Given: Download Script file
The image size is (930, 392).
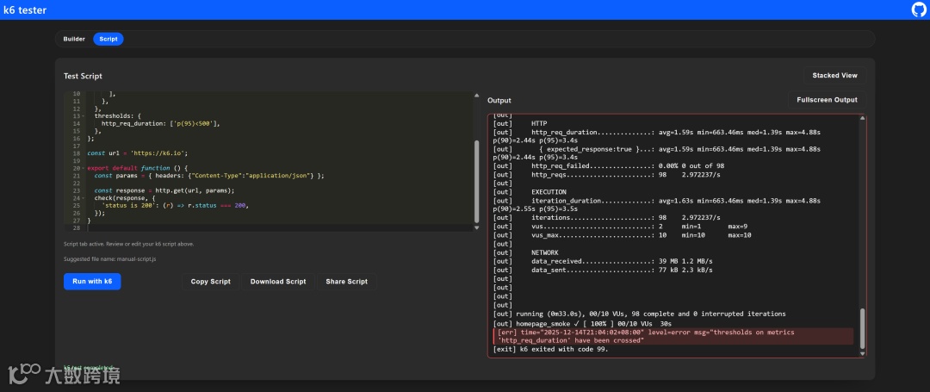Looking at the screenshot, I should tap(278, 282).
